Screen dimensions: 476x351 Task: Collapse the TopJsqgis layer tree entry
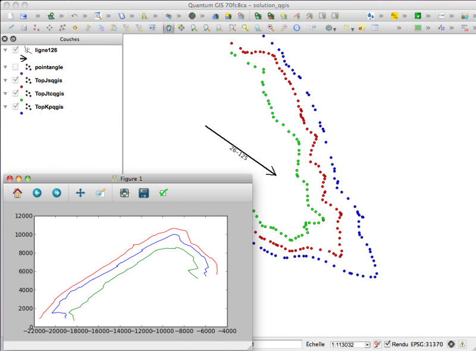(x=6, y=80)
